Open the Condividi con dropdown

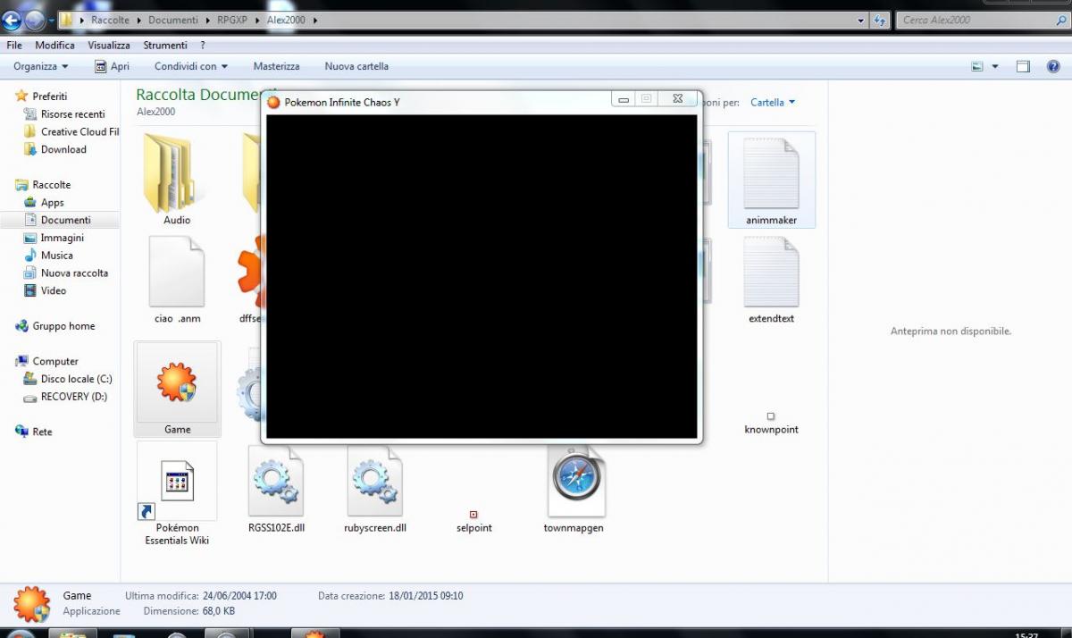(x=190, y=66)
